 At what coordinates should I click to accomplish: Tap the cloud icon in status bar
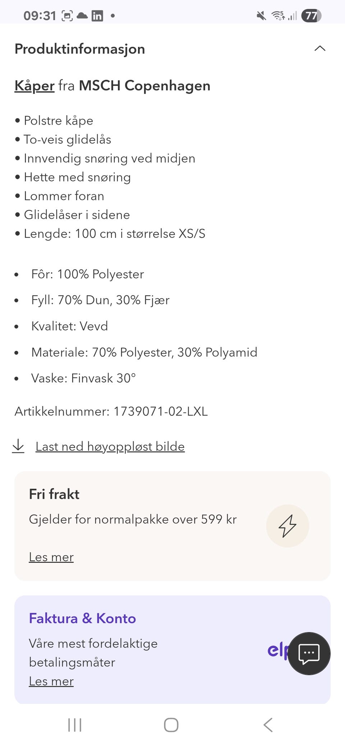tap(82, 16)
